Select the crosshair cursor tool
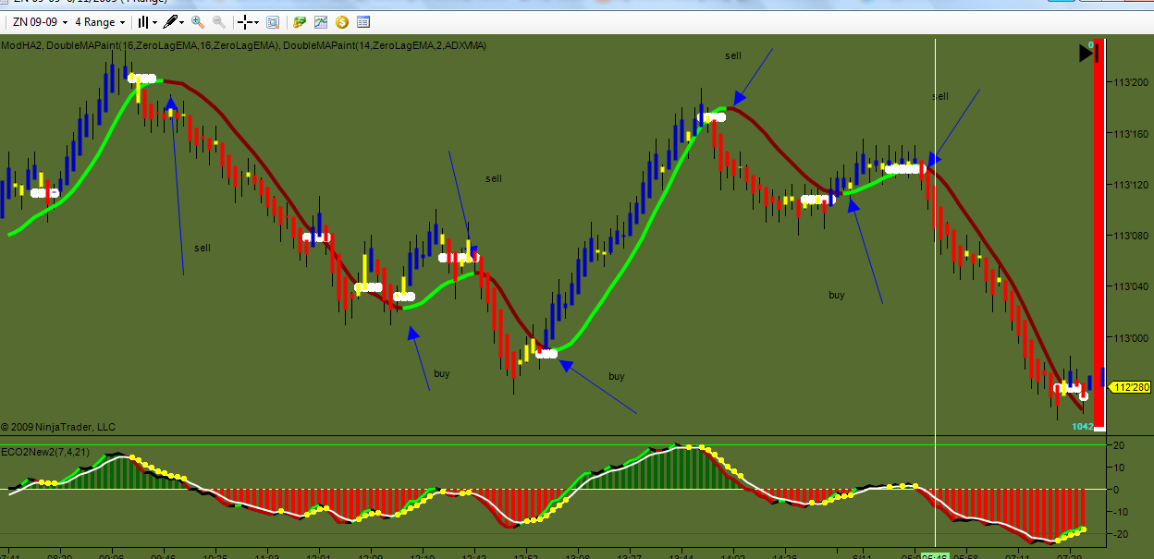Screen dimensions: 1154x559 pos(244,21)
